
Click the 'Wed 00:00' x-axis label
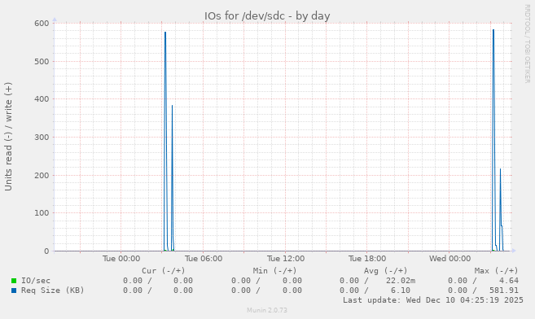pyautogui.click(x=449, y=259)
